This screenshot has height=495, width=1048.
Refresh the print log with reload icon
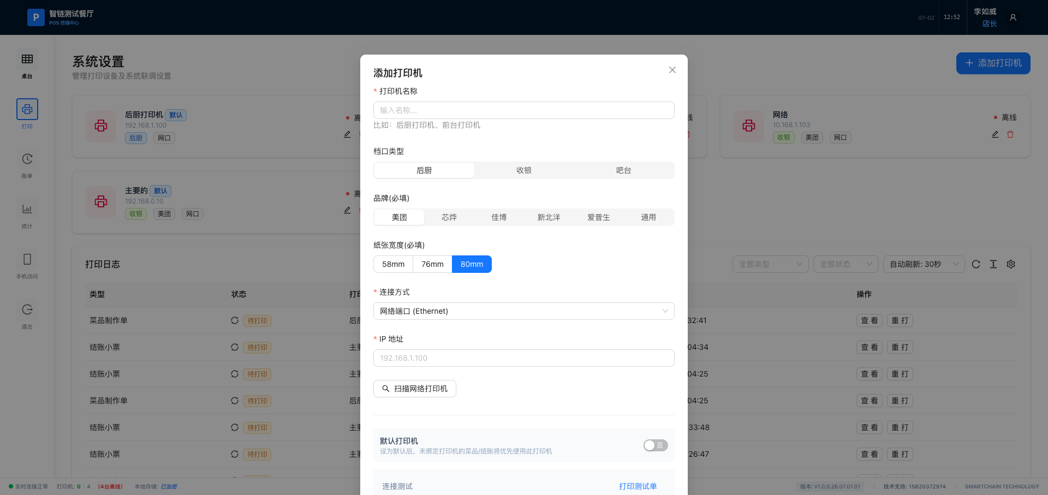pyautogui.click(x=976, y=264)
